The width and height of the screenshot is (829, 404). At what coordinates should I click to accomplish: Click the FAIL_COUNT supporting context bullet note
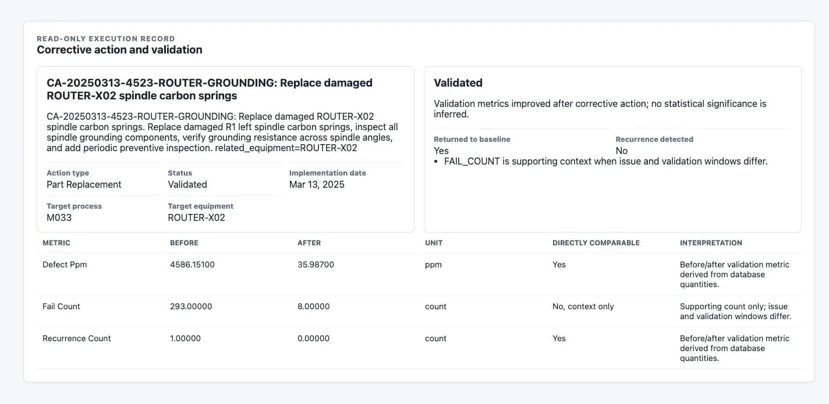click(605, 162)
